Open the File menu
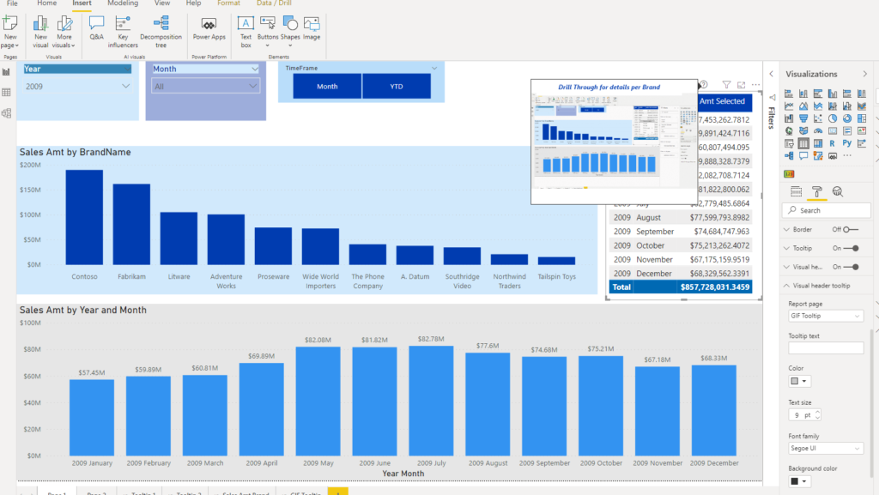This screenshot has height=495, width=879. coord(12,3)
